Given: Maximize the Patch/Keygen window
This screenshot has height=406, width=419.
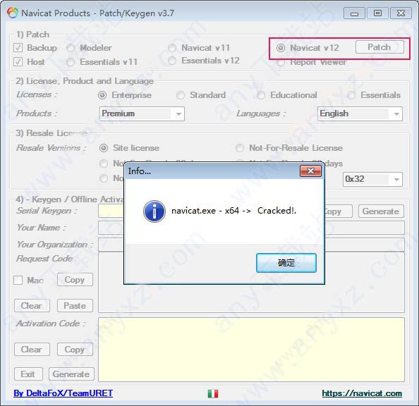Looking at the screenshot, I should pyautogui.click(x=377, y=13).
